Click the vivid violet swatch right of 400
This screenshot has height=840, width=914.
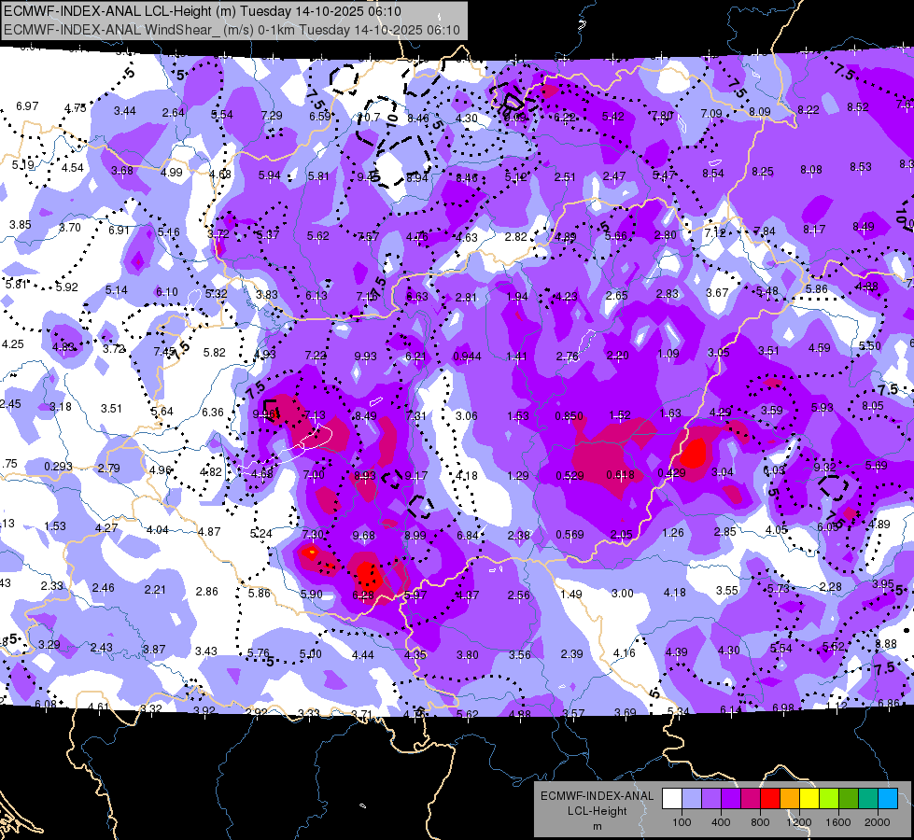731,798
